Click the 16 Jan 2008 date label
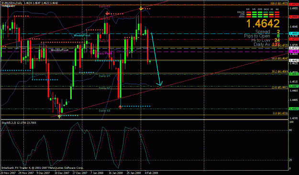 pyautogui.click(x=116, y=173)
